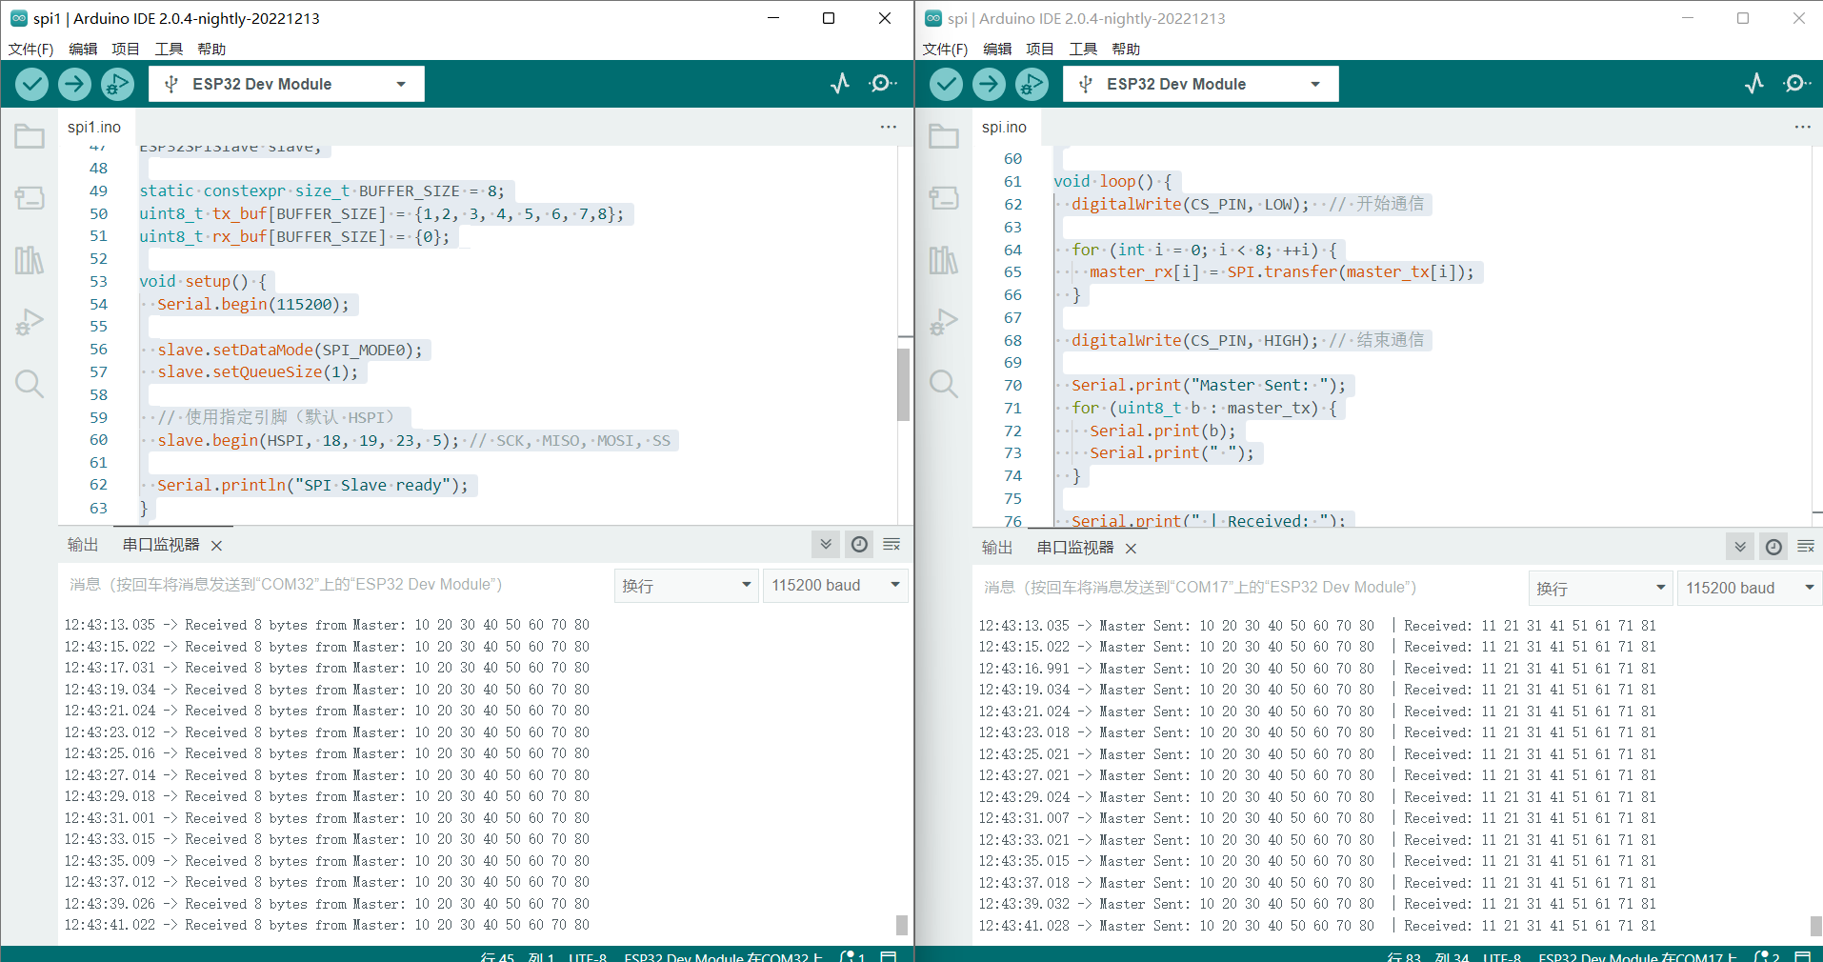Click spi serial output scrollbar thumb
This screenshot has width=1823, height=962.
1816,925
